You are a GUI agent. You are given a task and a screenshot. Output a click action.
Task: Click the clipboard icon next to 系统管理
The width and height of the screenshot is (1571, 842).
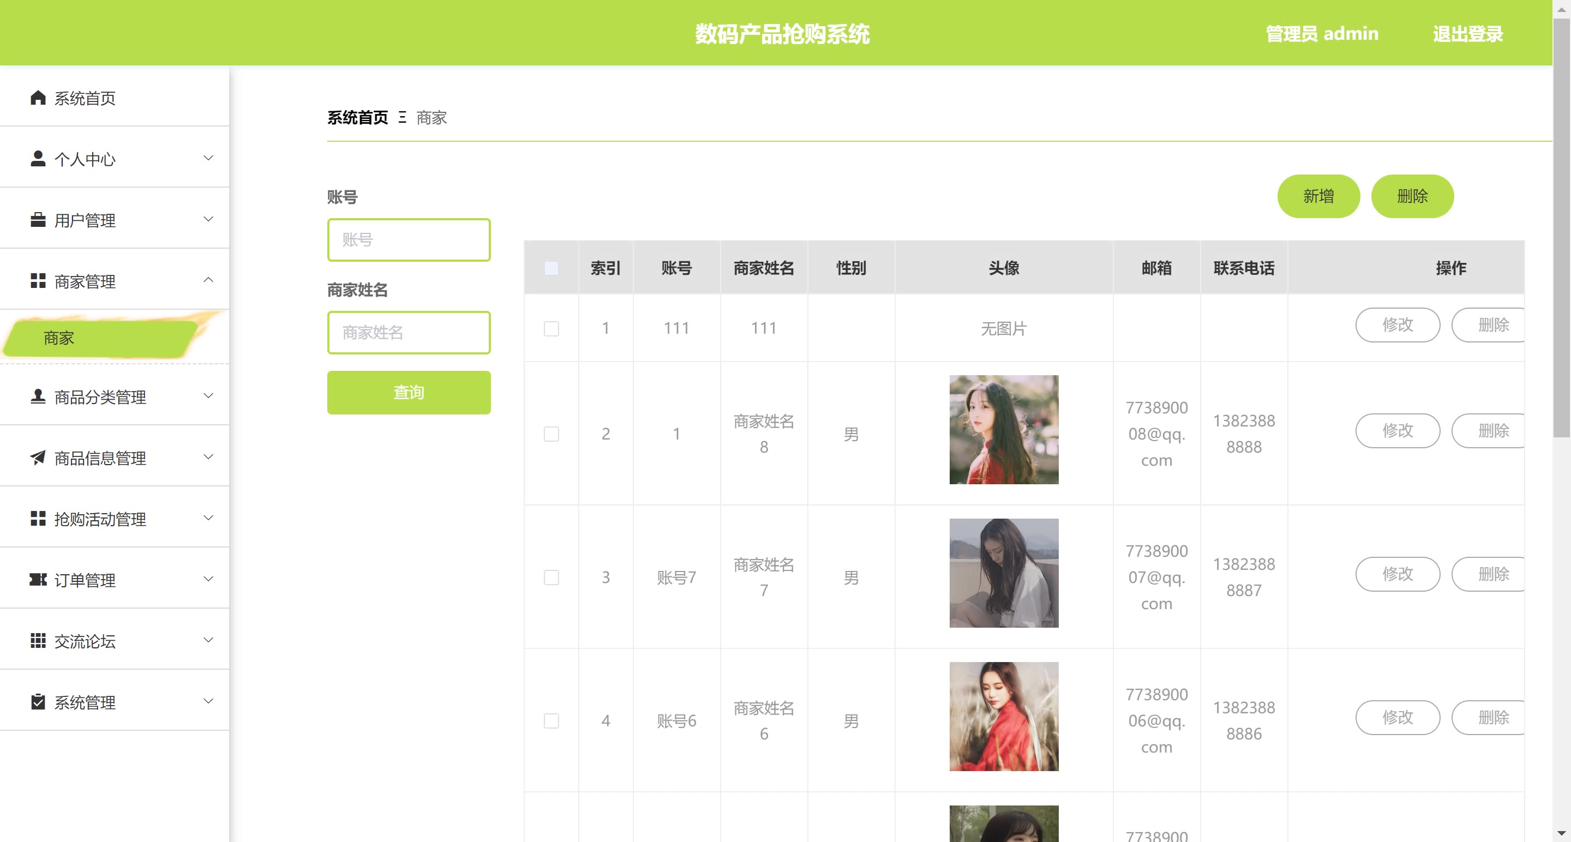coord(38,701)
